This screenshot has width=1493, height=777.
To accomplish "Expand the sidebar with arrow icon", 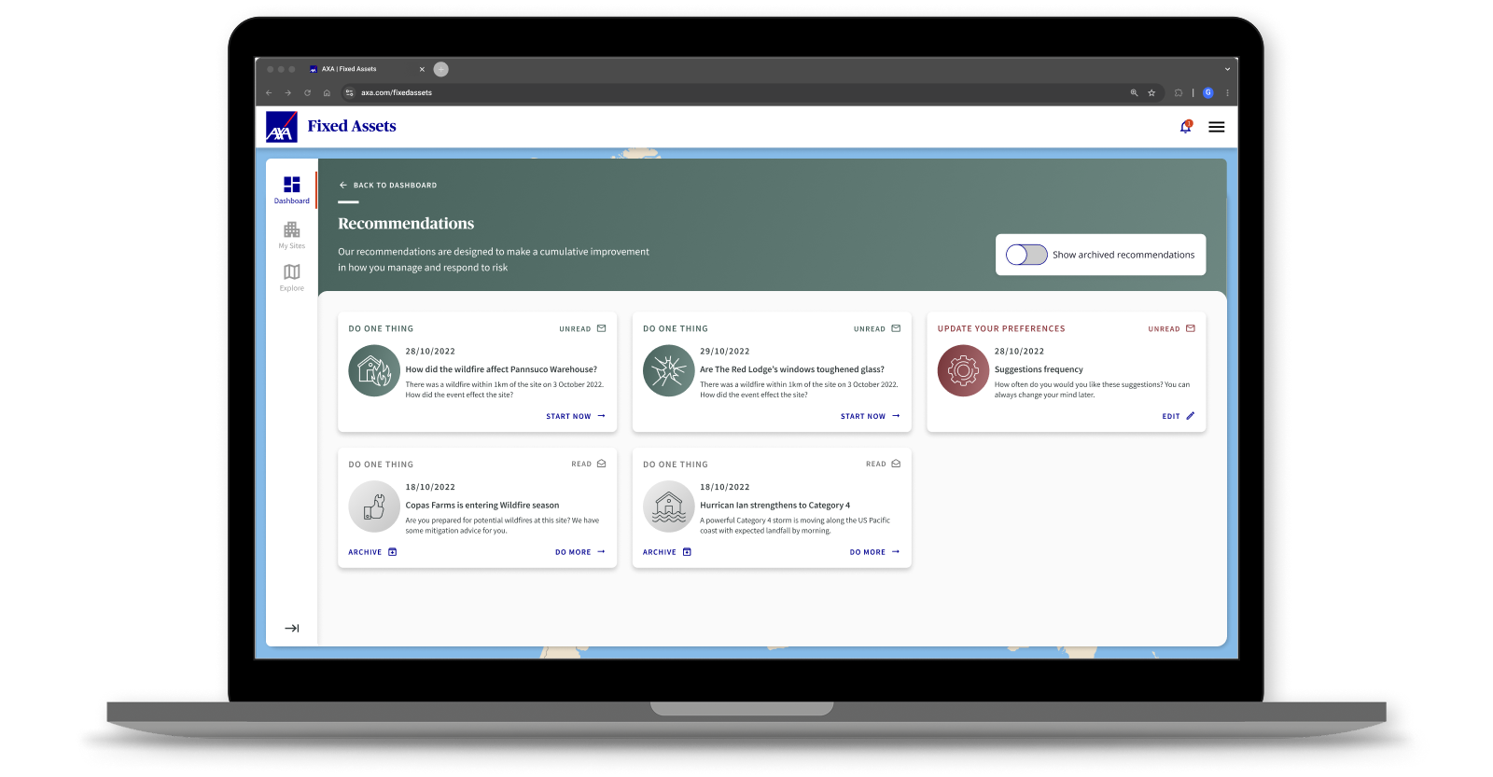I will coord(291,628).
